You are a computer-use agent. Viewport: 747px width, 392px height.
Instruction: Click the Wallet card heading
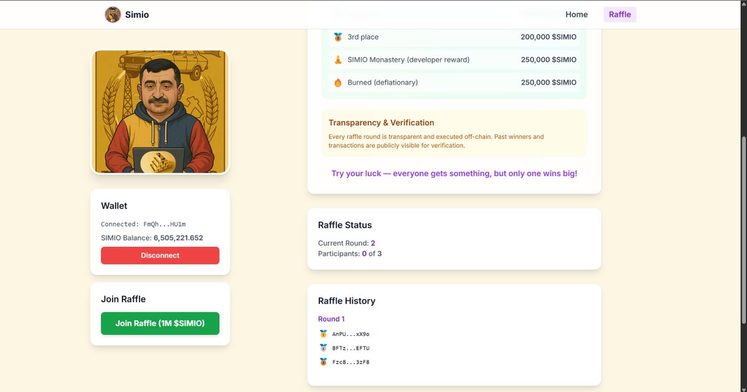pos(114,206)
